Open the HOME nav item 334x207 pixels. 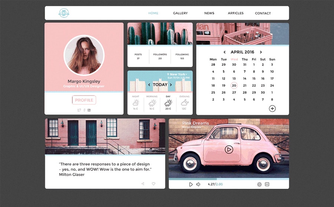[153, 13]
